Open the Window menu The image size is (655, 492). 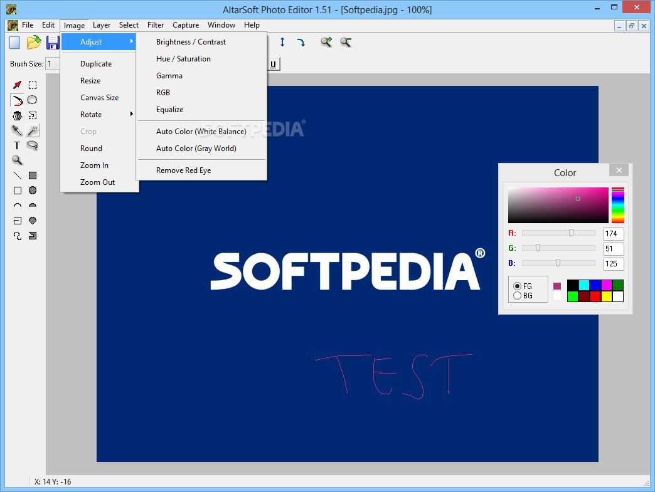(221, 25)
